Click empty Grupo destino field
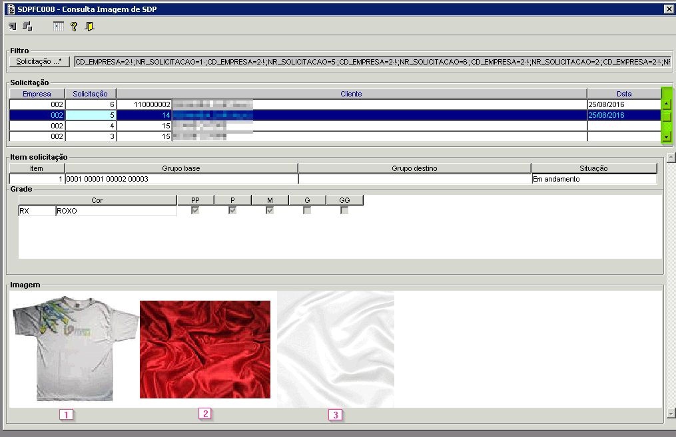676x437 pixels. tap(414, 179)
